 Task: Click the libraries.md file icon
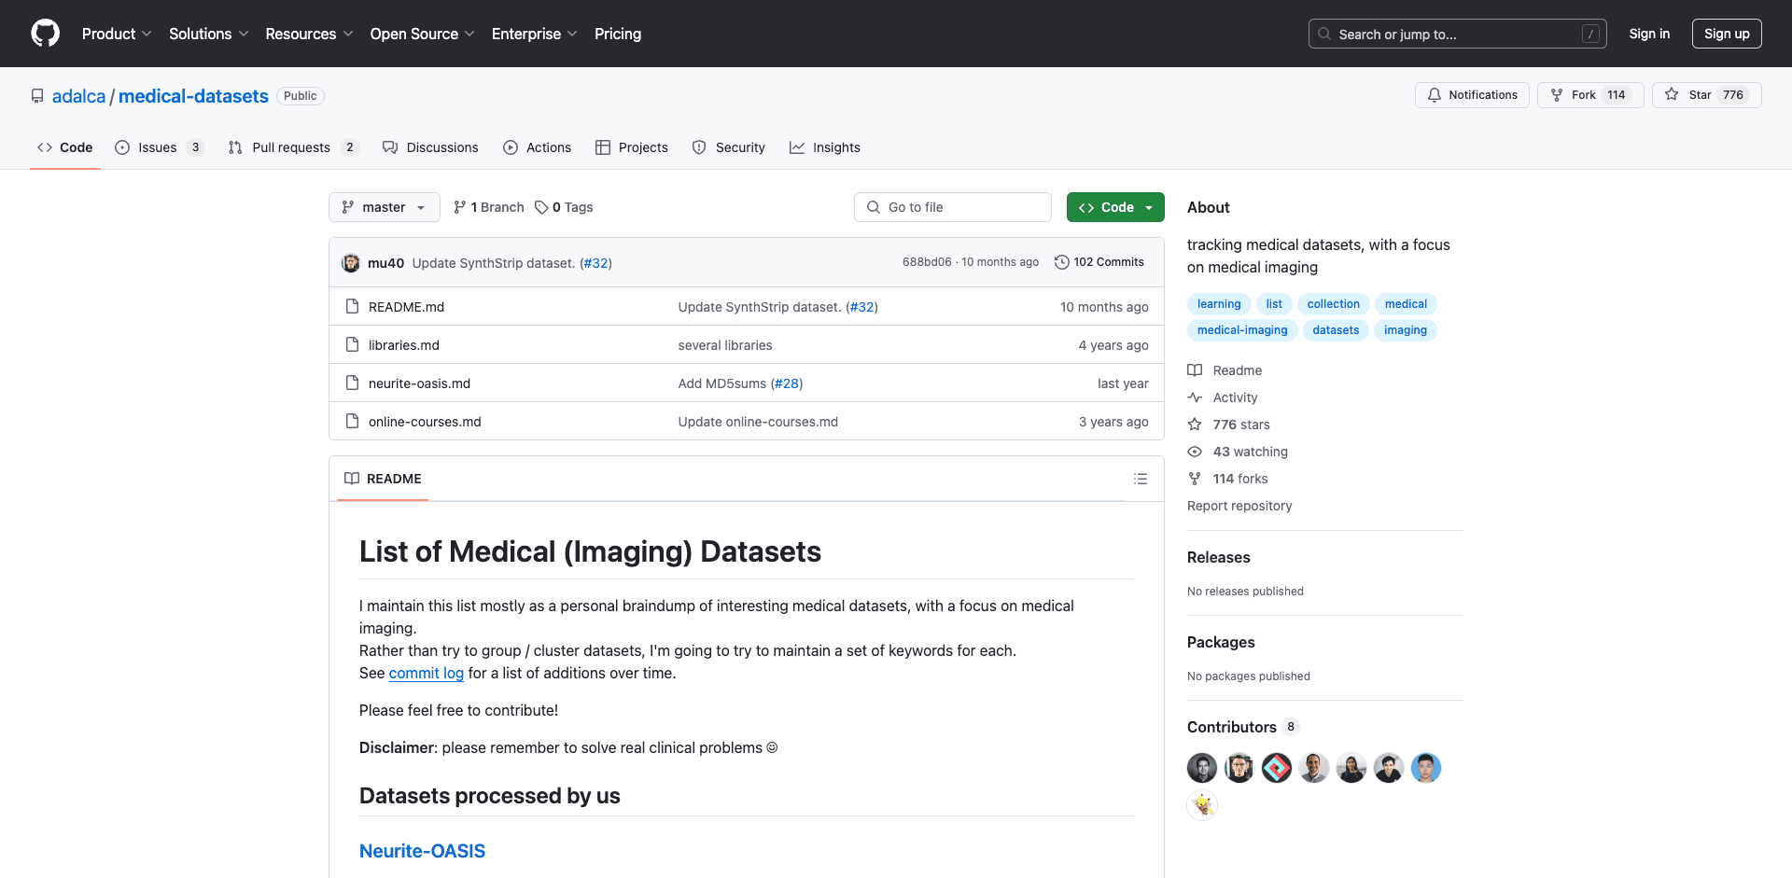coord(352,344)
